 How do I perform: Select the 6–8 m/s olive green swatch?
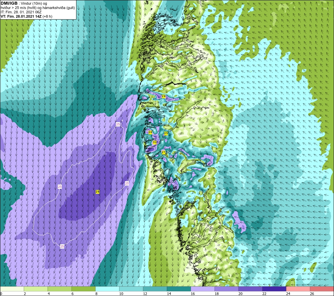83,289
